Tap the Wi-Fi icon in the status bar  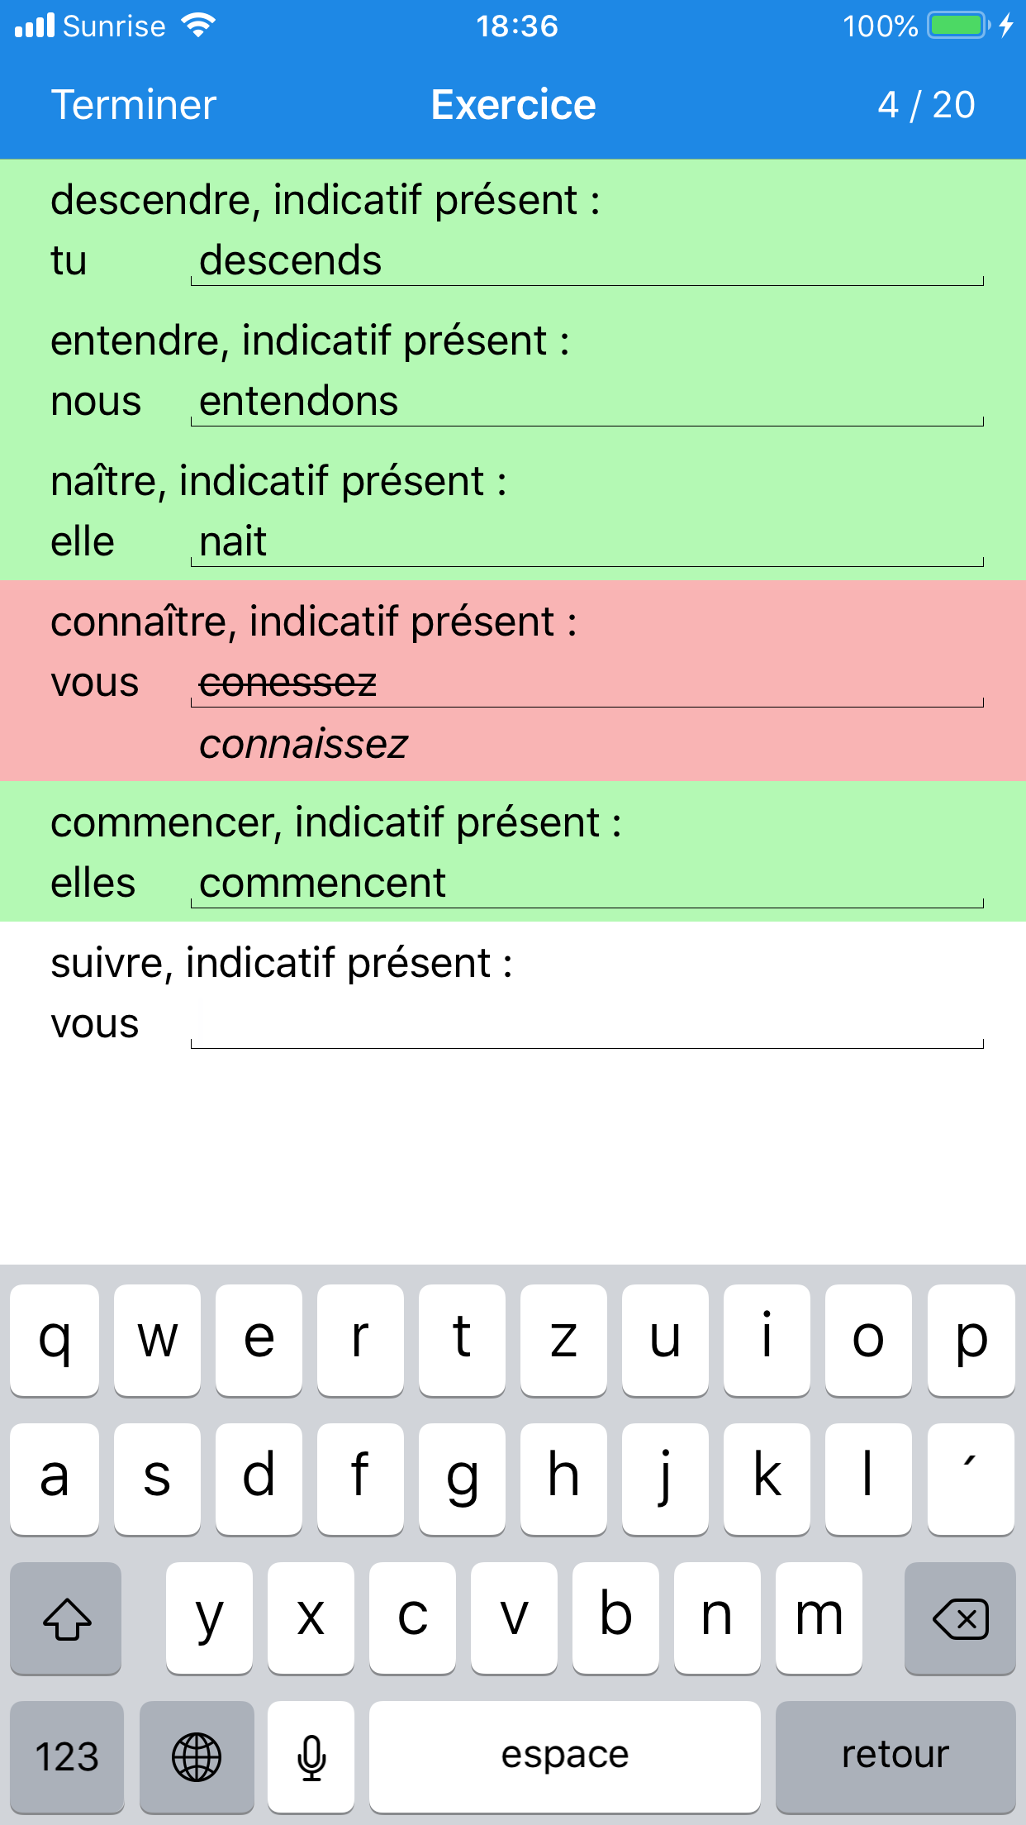click(196, 25)
